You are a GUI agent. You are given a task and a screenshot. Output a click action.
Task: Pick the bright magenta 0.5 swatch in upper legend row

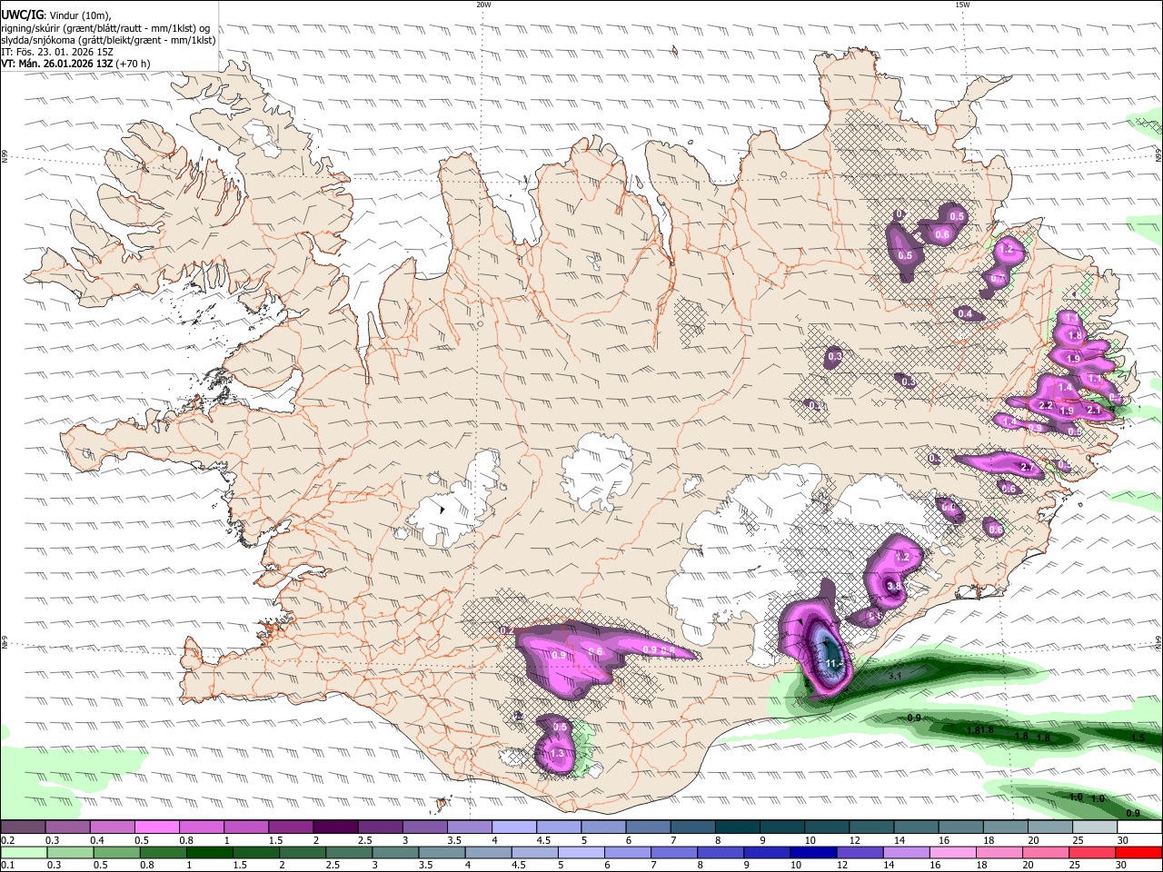click(x=156, y=827)
